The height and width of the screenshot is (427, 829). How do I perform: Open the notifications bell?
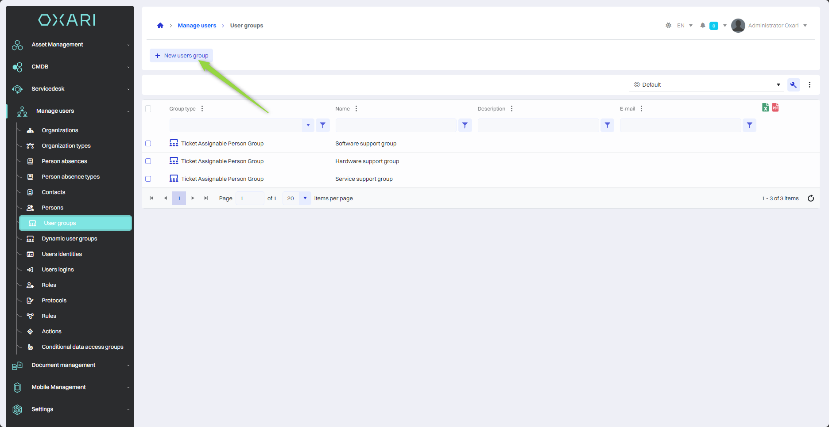point(702,26)
